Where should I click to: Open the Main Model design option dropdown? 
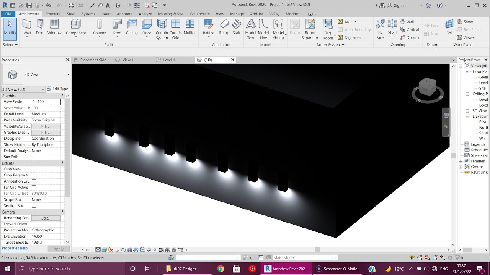click(305, 258)
